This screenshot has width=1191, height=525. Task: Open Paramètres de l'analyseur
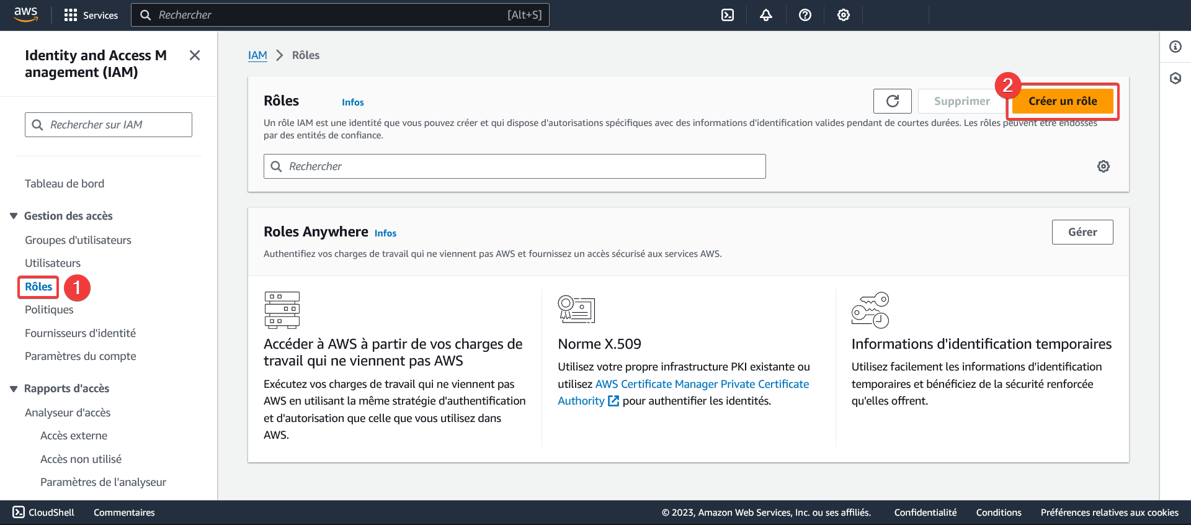[103, 482]
